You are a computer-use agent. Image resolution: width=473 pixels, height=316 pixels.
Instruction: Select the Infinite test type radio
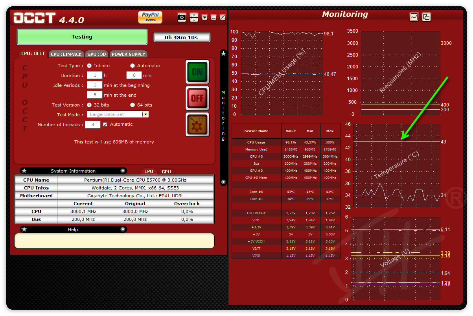click(89, 66)
